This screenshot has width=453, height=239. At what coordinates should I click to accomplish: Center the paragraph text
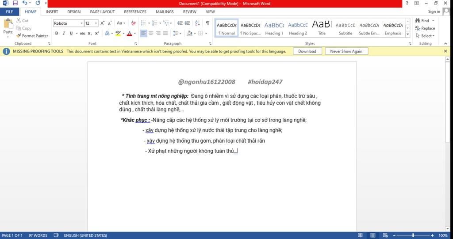[151, 34]
